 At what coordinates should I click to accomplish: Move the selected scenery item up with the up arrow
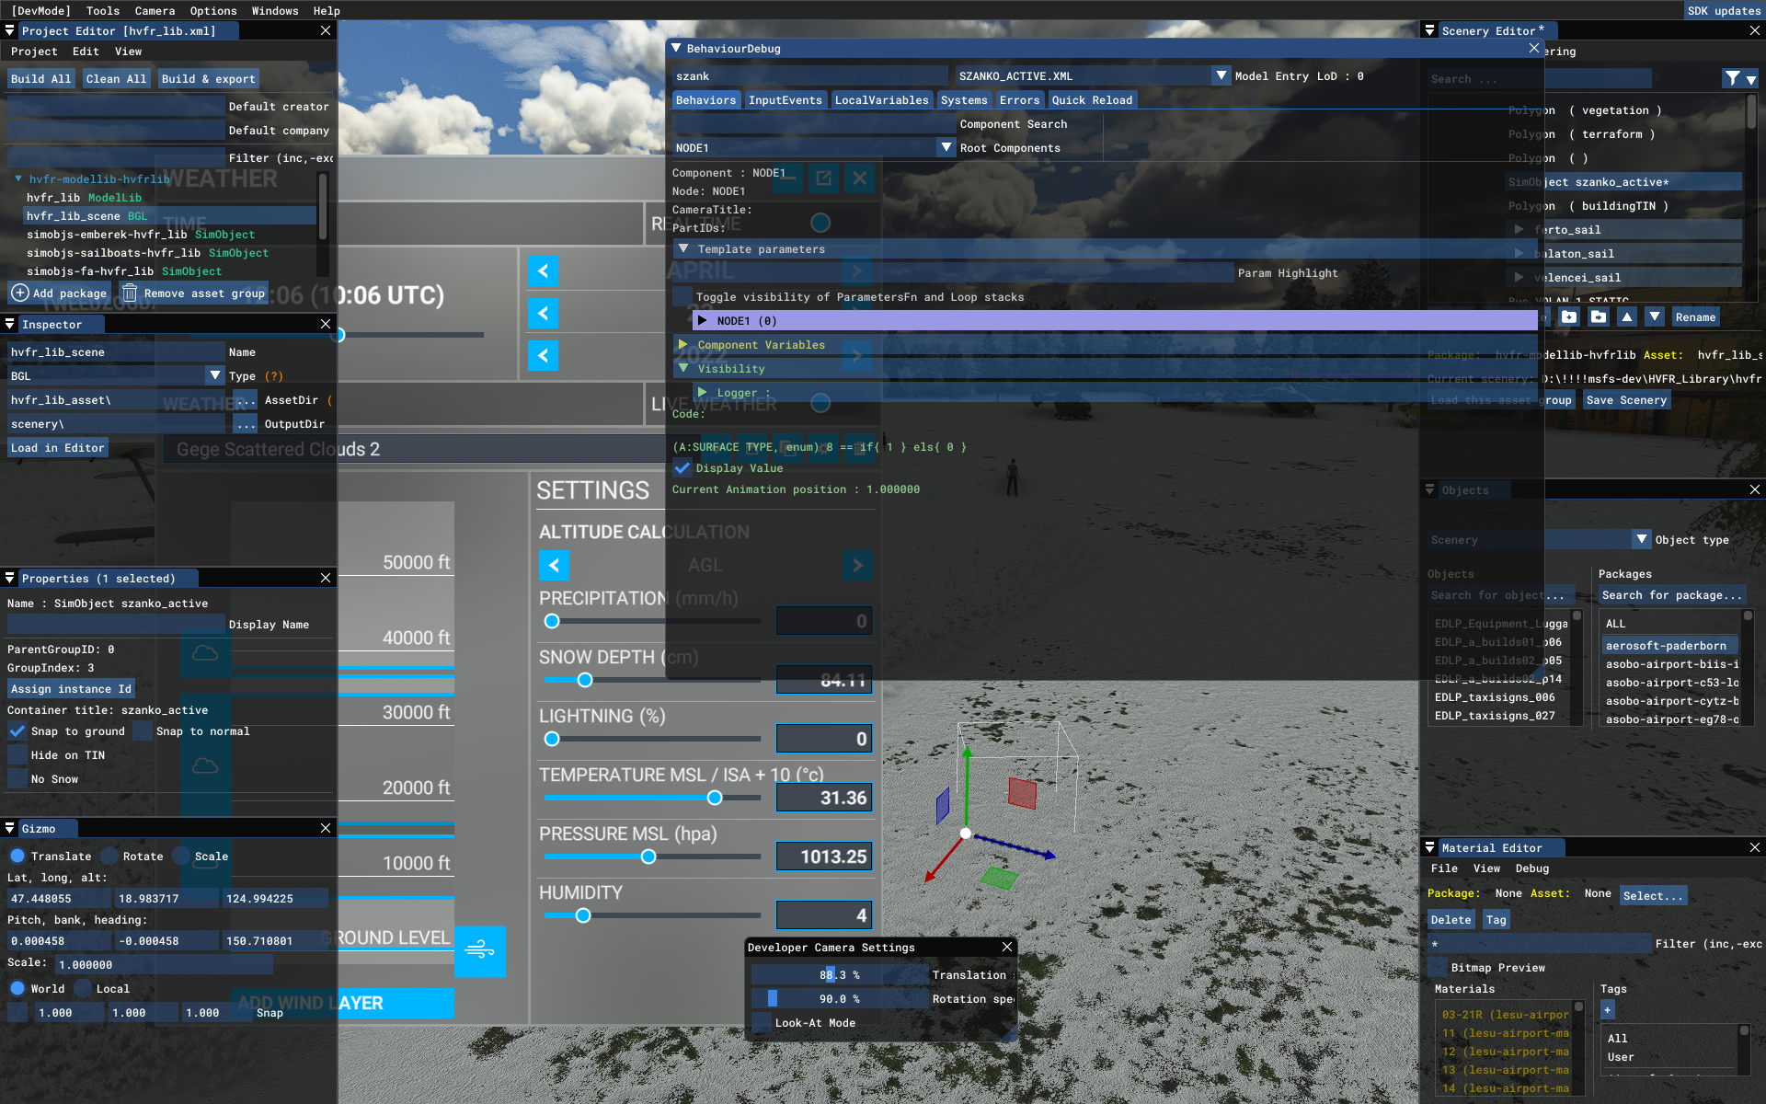(x=1627, y=317)
